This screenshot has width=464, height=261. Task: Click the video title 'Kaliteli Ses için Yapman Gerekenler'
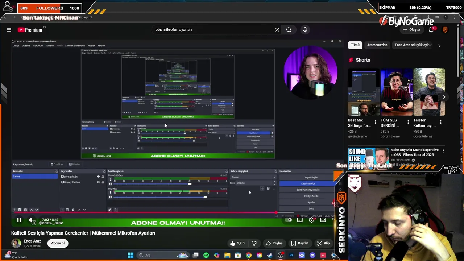[83, 233]
